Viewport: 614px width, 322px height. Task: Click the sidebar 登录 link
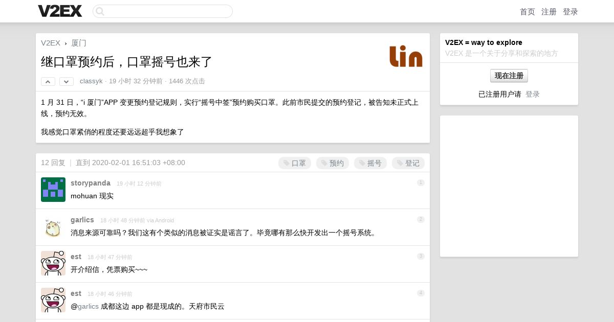(533, 95)
